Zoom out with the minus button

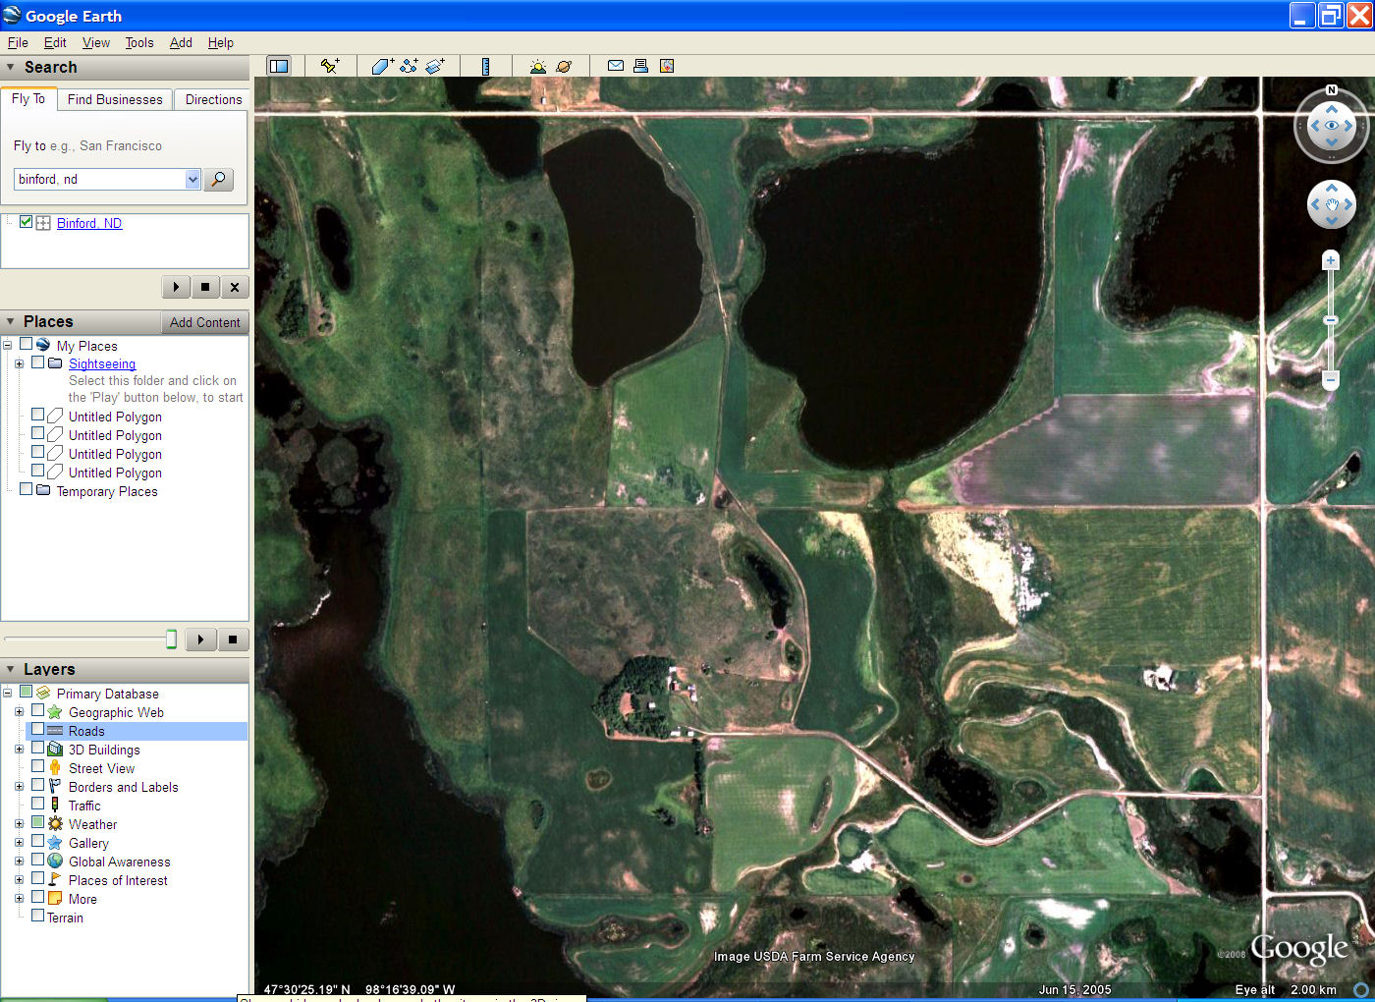pos(1331,380)
